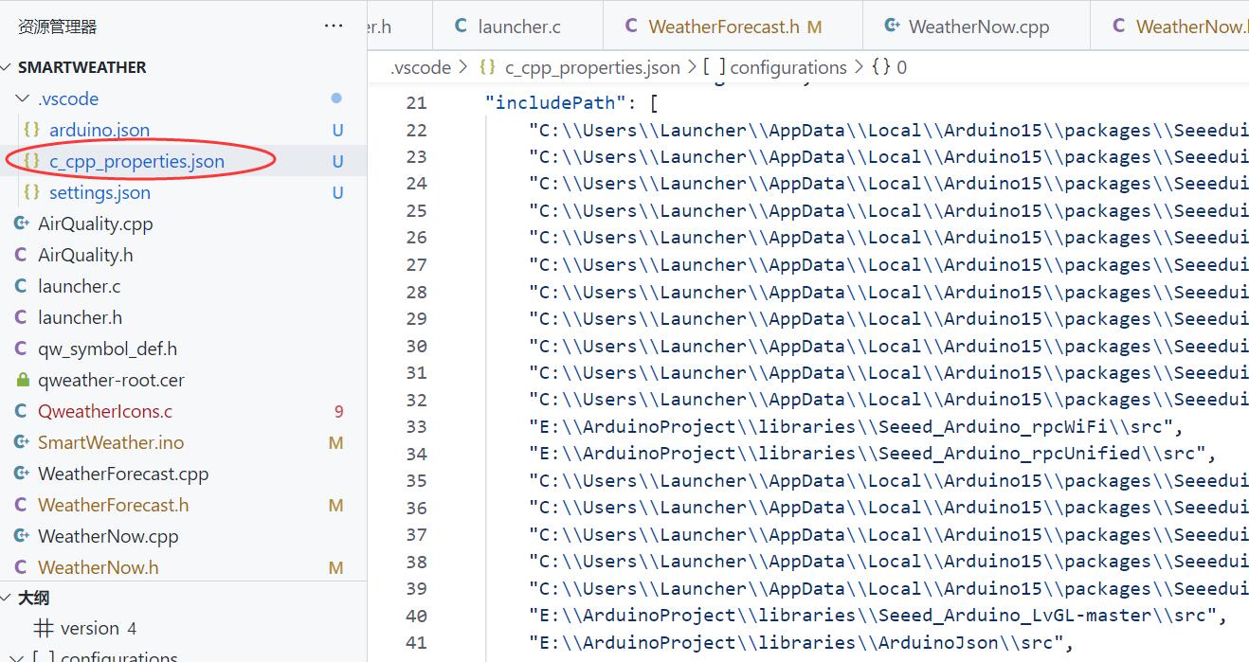
Task: Click the C icon next to launcher.h
Action: click(x=21, y=317)
